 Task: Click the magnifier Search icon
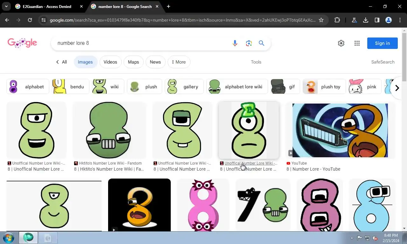[x=261, y=43]
